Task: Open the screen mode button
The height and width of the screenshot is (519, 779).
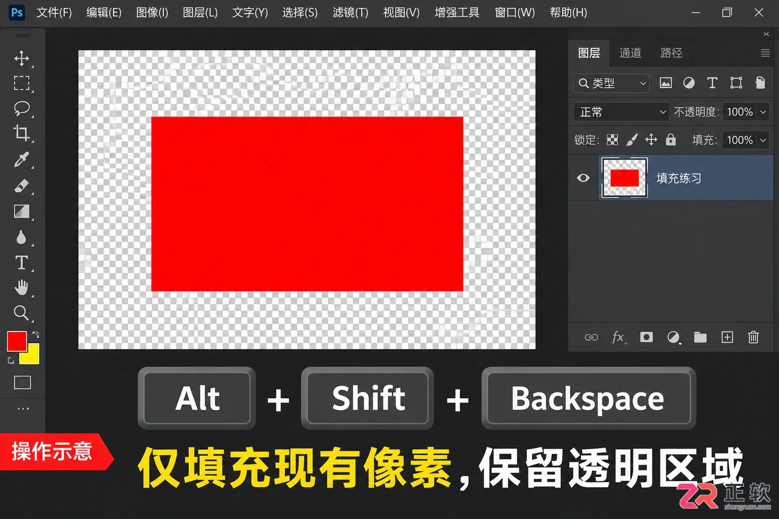Action: [x=22, y=382]
